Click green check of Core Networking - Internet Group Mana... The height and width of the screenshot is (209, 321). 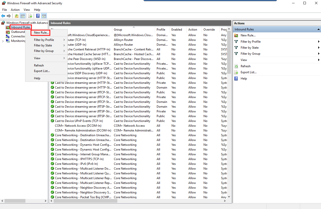pyautogui.click(x=52, y=154)
